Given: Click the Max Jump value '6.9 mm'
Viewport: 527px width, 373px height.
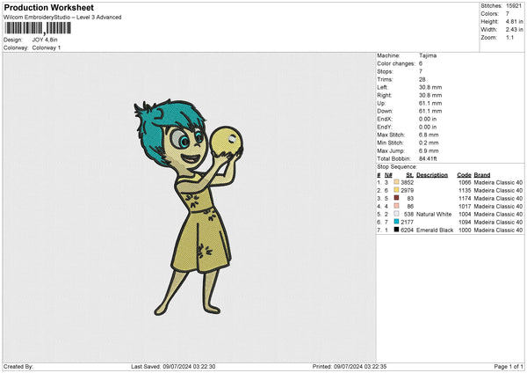Looking at the screenshot, I should point(429,150).
